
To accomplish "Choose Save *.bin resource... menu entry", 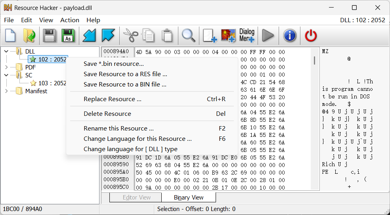I will [152, 64].
